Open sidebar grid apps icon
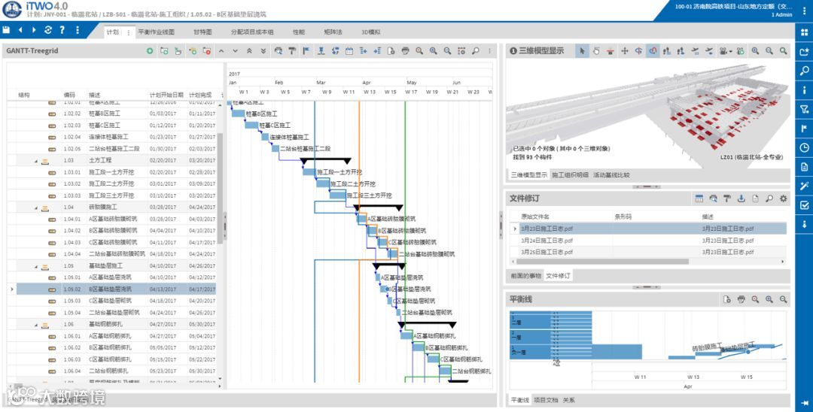Image resolution: width=813 pixels, height=412 pixels. coord(804,32)
